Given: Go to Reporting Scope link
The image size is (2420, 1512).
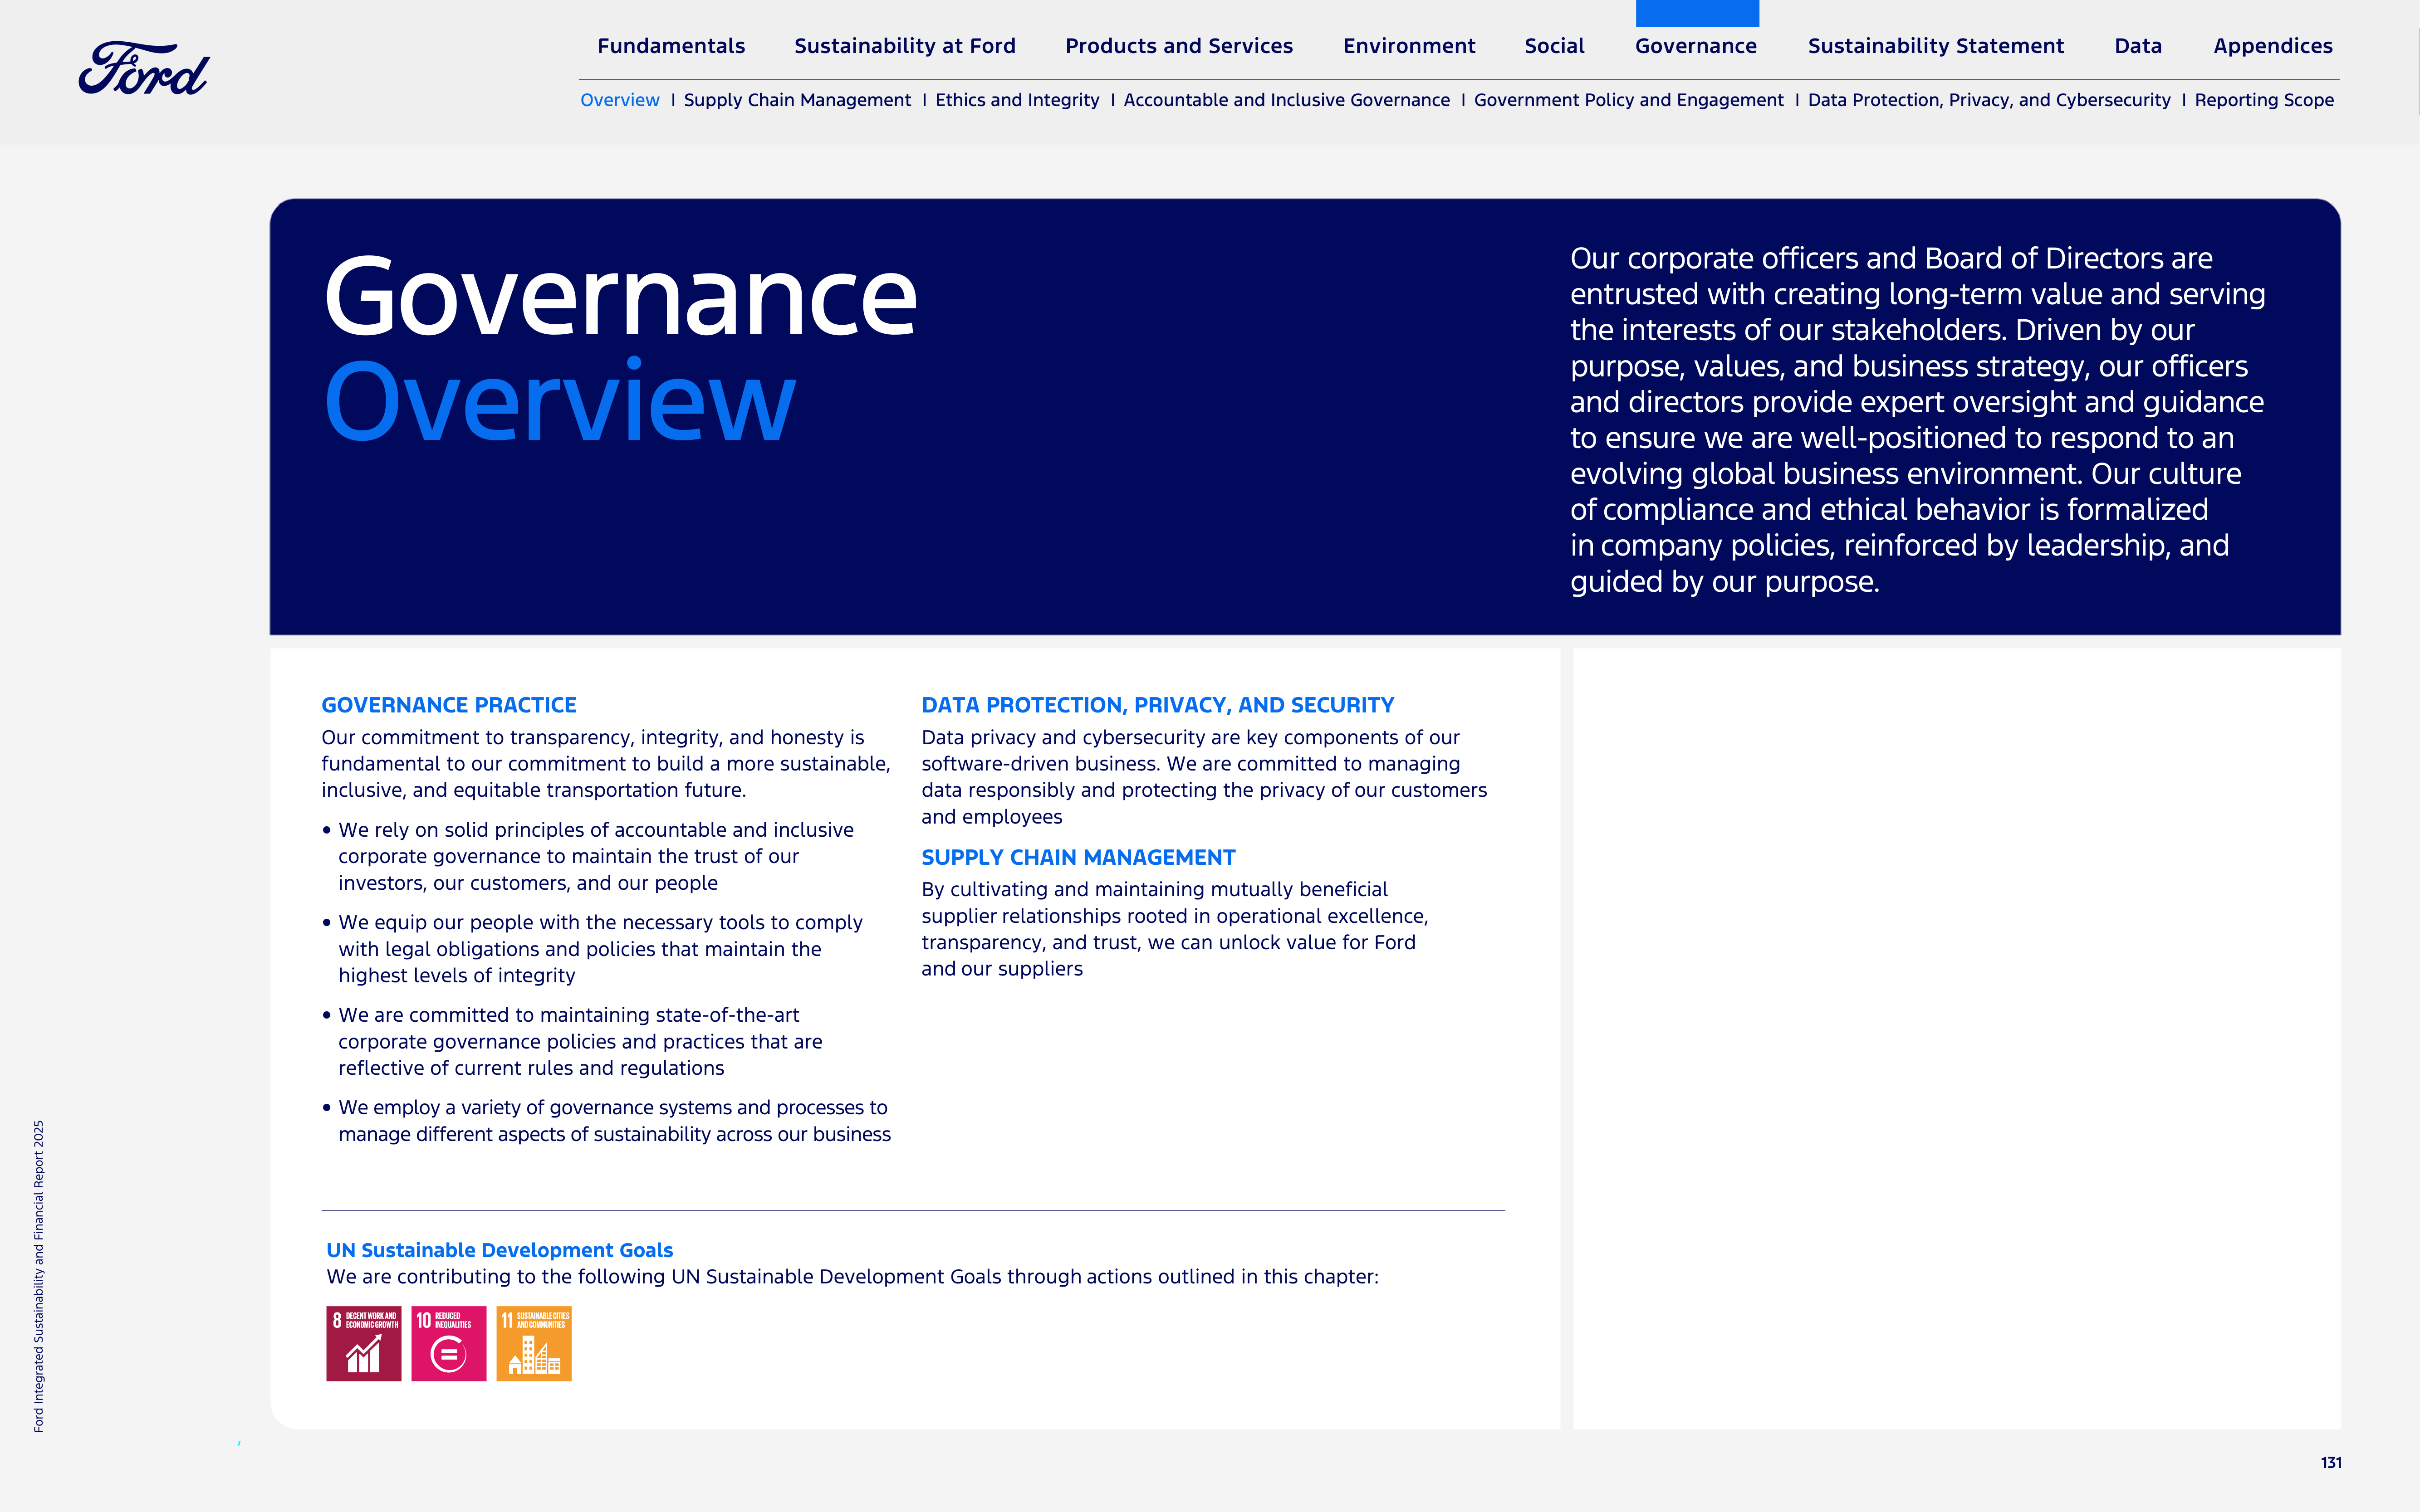Looking at the screenshot, I should click(x=2264, y=100).
